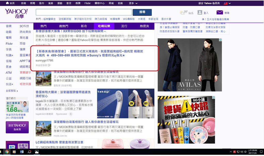This screenshot has height=156, width=264.
Task: Click the mook.com.tw source label
Action: pyautogui.click(x=60, y=136)
